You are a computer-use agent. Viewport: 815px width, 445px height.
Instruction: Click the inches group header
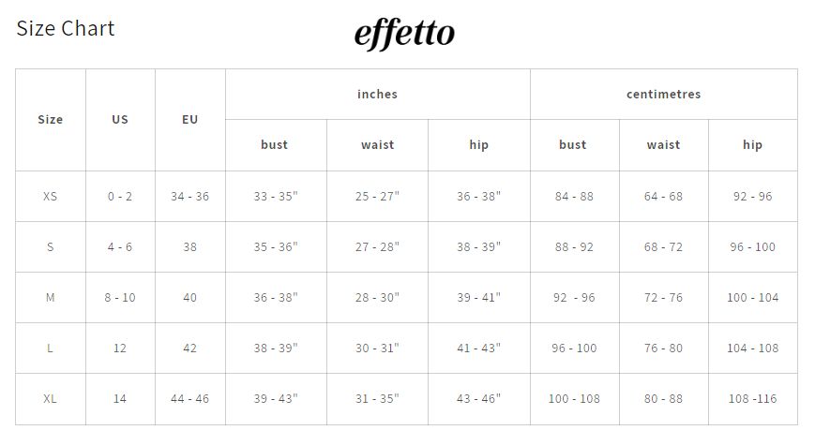[377, 95]
